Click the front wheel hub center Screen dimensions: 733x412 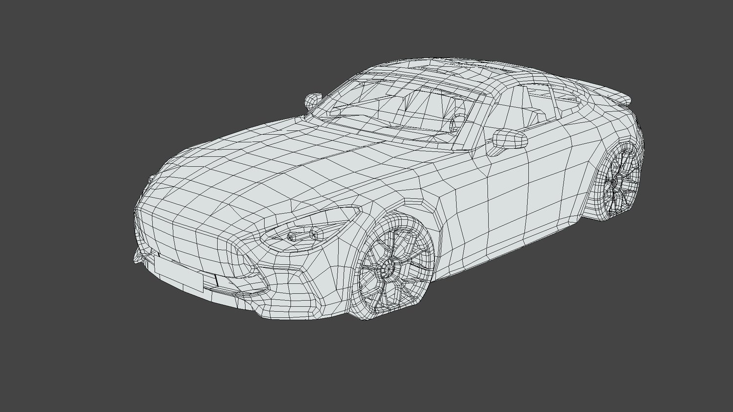388,267
